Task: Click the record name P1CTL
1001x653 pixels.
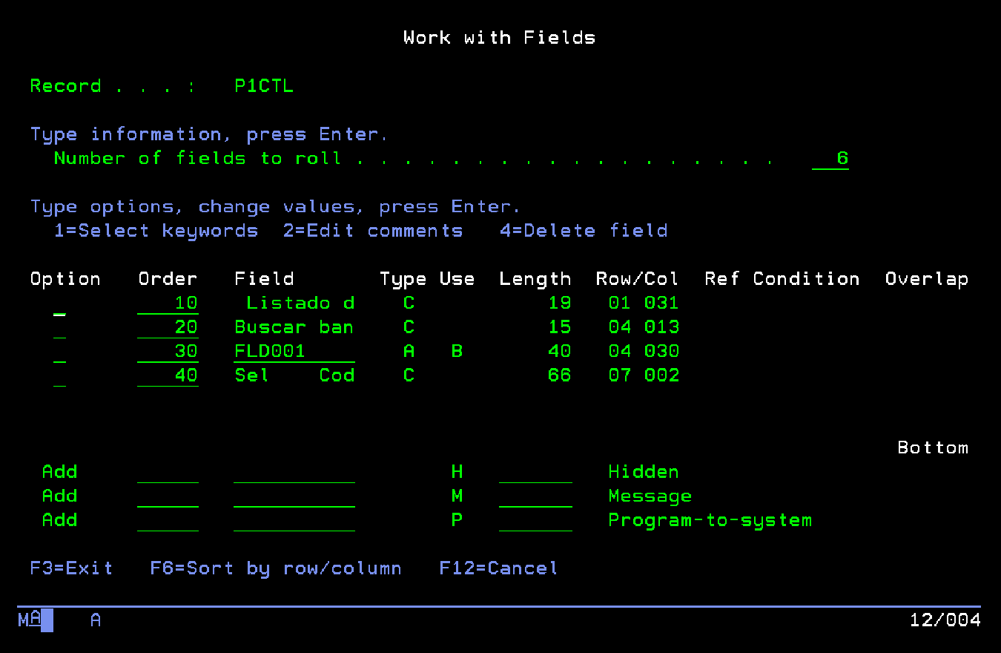Action: tap(263, 85)
